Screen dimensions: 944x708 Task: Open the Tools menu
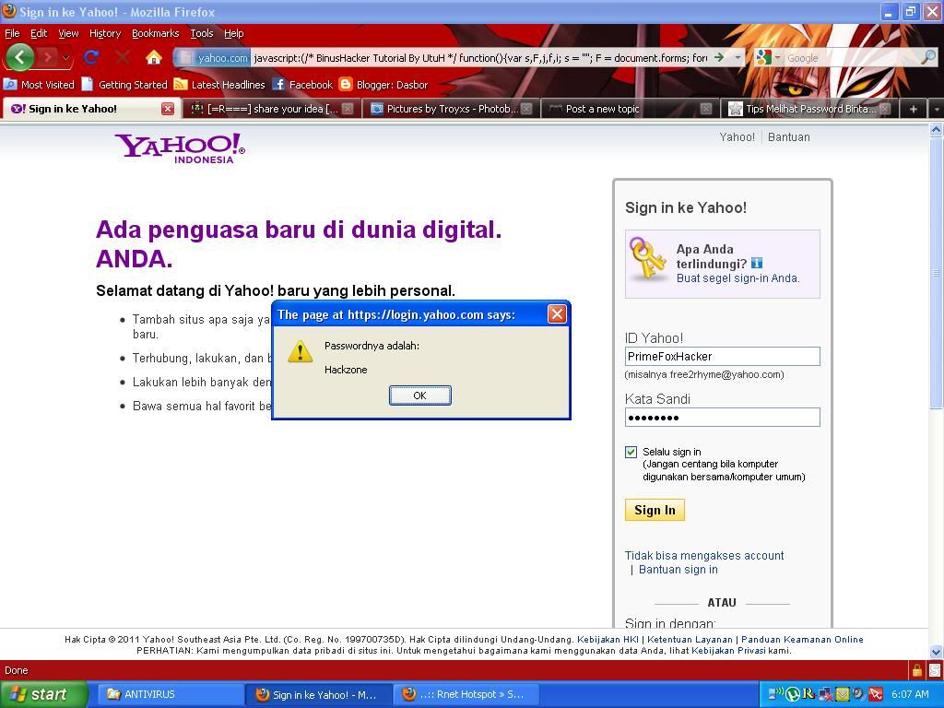[x=202, y=34]
